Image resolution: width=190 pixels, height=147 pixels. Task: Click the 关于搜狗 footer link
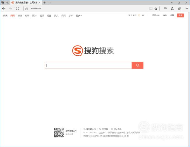pos(112,133)
